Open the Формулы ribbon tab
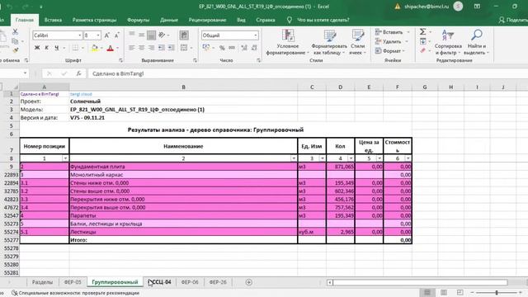The image size is (528, 297). click(x=138, y=20)
